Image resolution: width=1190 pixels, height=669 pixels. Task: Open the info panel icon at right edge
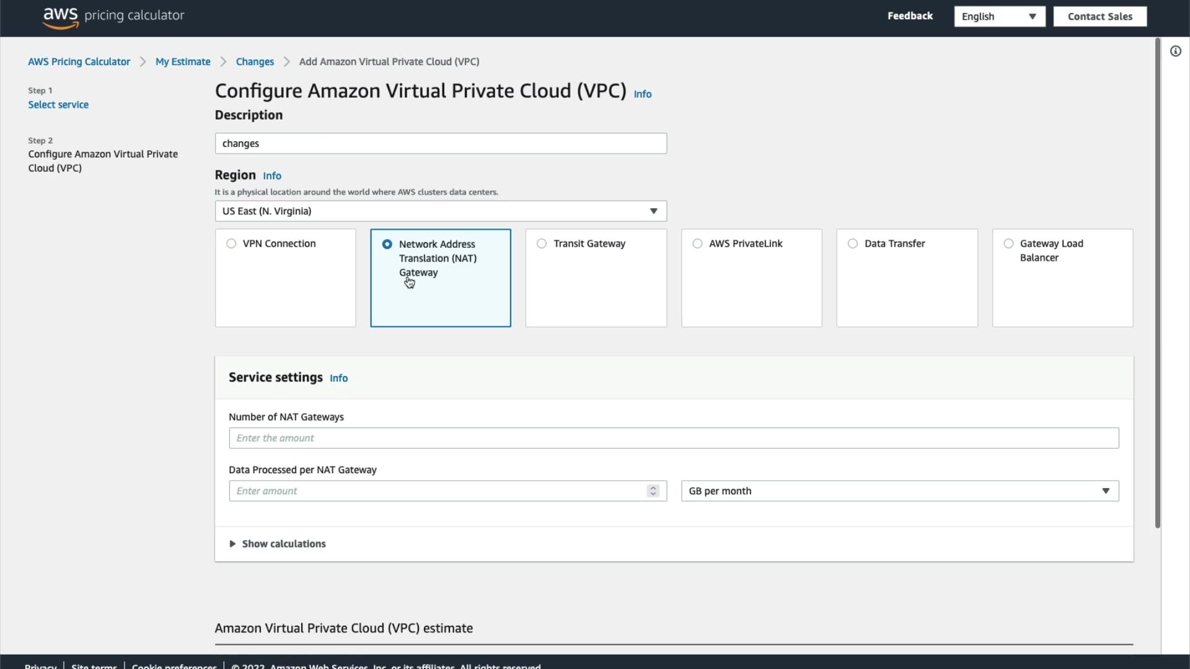pyautogui.click(x=1175, y=51)
